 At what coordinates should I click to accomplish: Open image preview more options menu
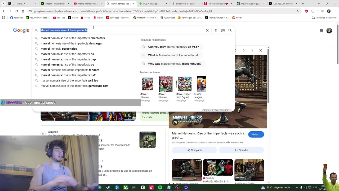[x=252, y=50]
